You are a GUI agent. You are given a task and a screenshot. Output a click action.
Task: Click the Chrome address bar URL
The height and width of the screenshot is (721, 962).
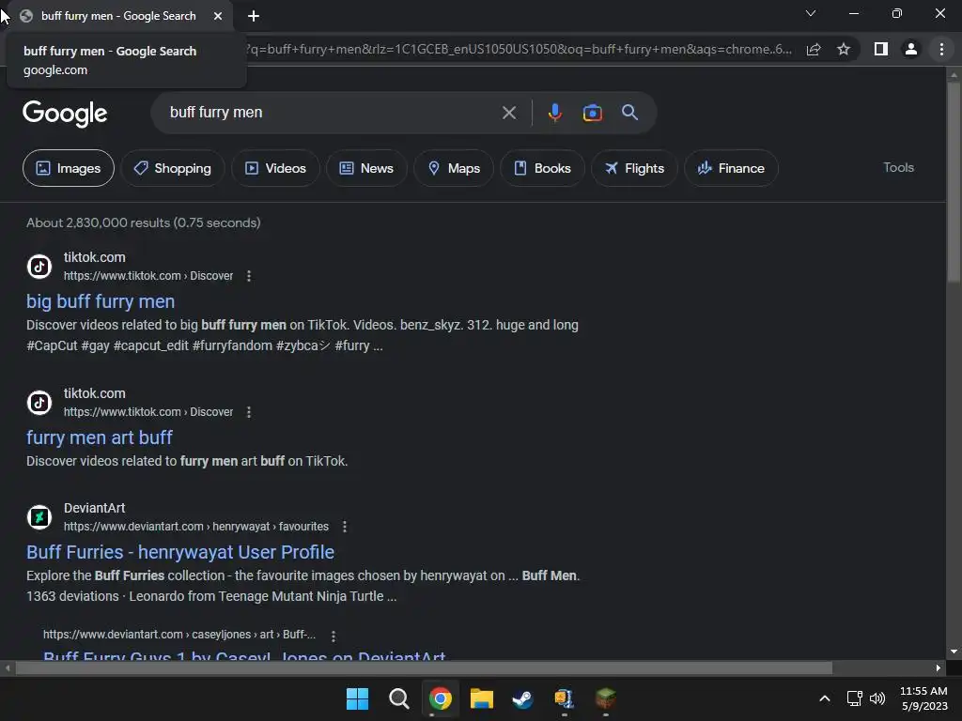coord(519,49)
